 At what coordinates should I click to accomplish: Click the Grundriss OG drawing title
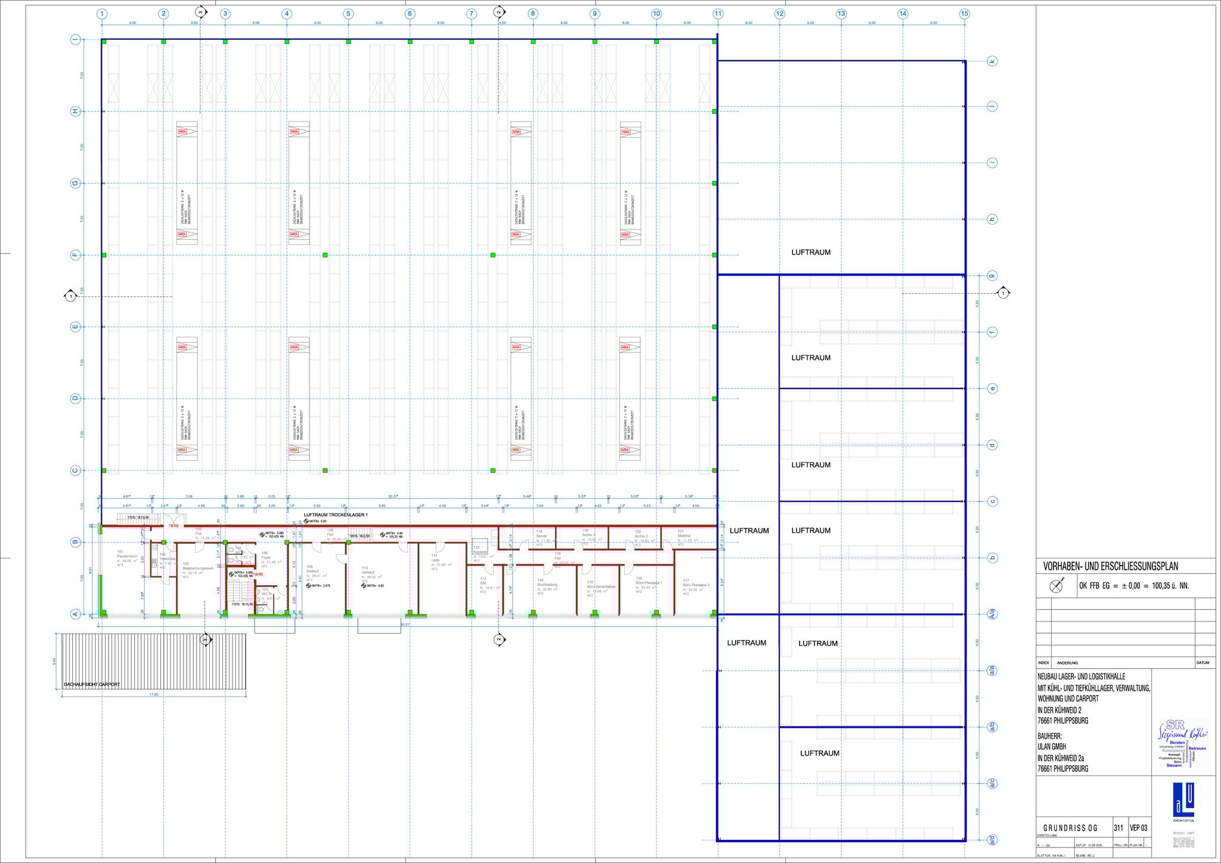point(1070,828)
